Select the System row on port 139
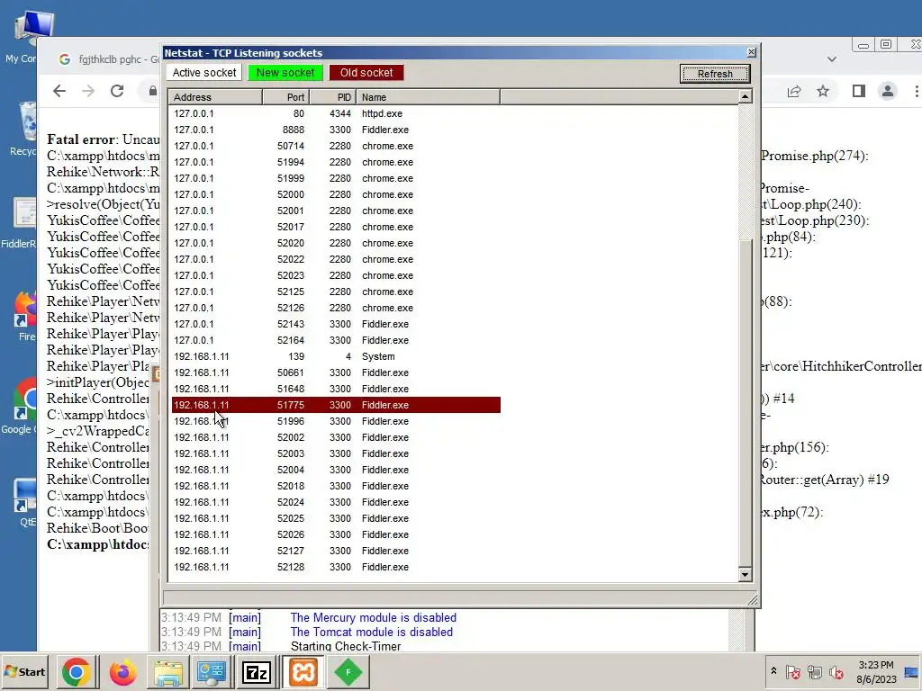The image size is (922, 691). 336,356
